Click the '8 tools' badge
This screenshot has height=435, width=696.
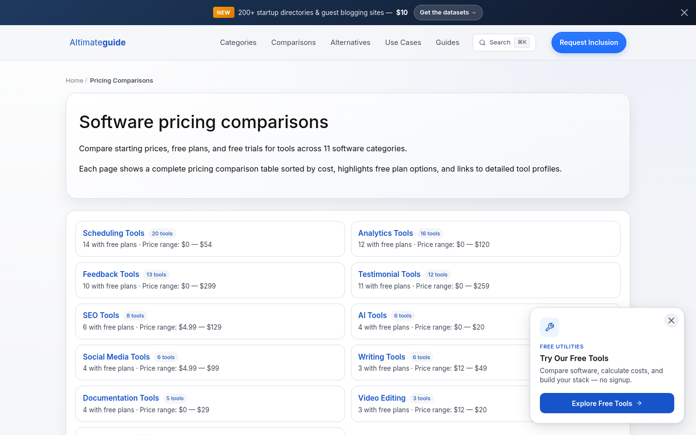click(x=135, y=316)
